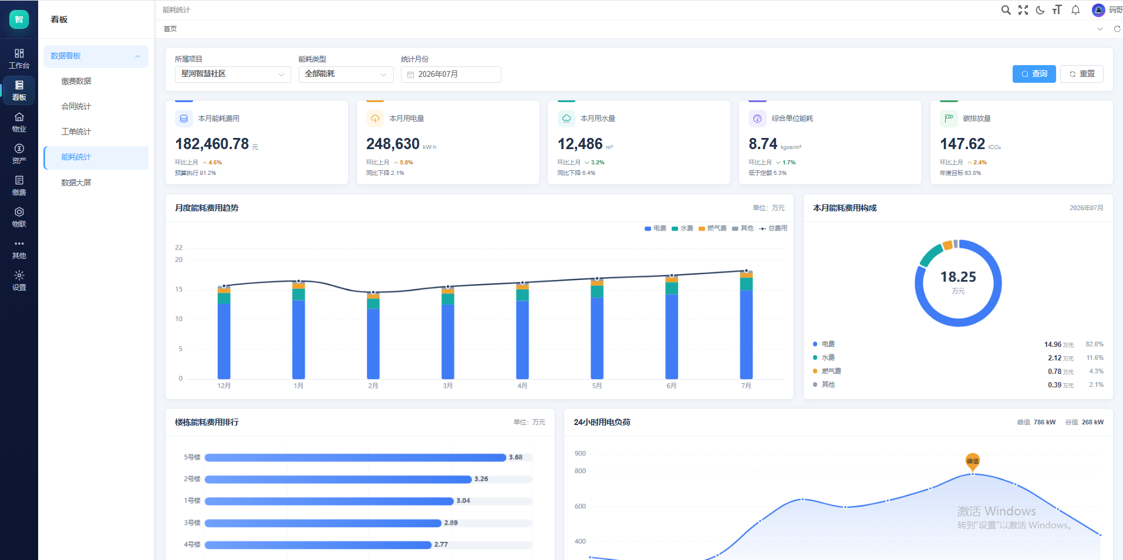The height and width of the screenshot is (560, 1123).
Task: Open 缴费 in the sidebar
Action: click(19, 185)
